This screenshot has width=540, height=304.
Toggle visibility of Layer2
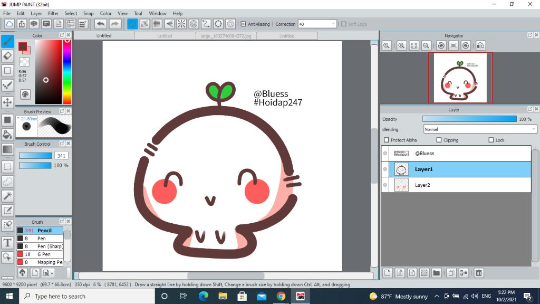pyautogui.click(x=385, y=185)
